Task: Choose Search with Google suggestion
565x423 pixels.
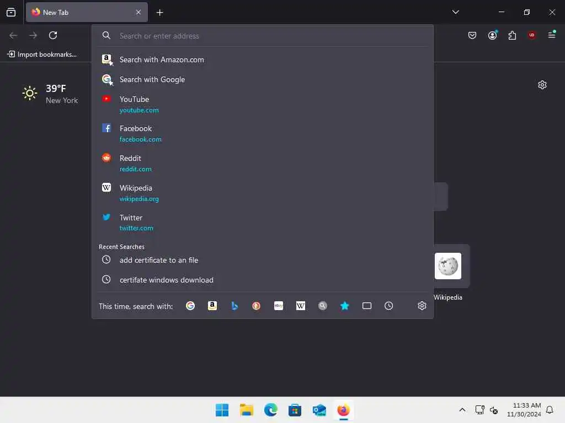Action: pyautogui.click(x=263, y=79)
